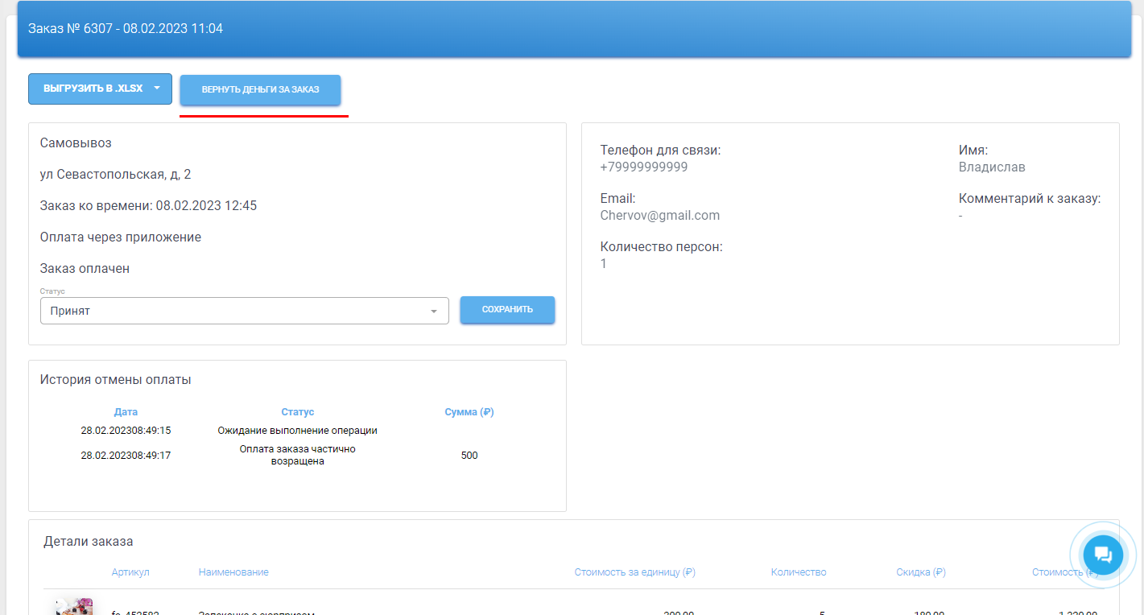Screen dimensions: 1144x615
Task: Click the Стоимость за единицу (₽) header
Action: (x=634, y=572)
